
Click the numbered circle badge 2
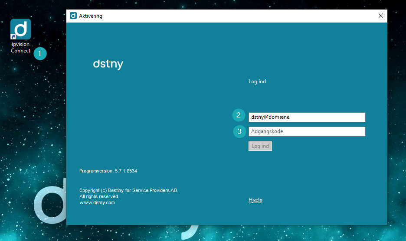tap(239, 115)
